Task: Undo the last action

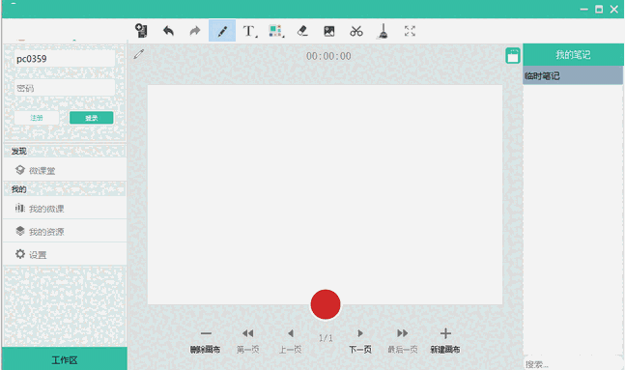Action: click(x=169, y=31)
